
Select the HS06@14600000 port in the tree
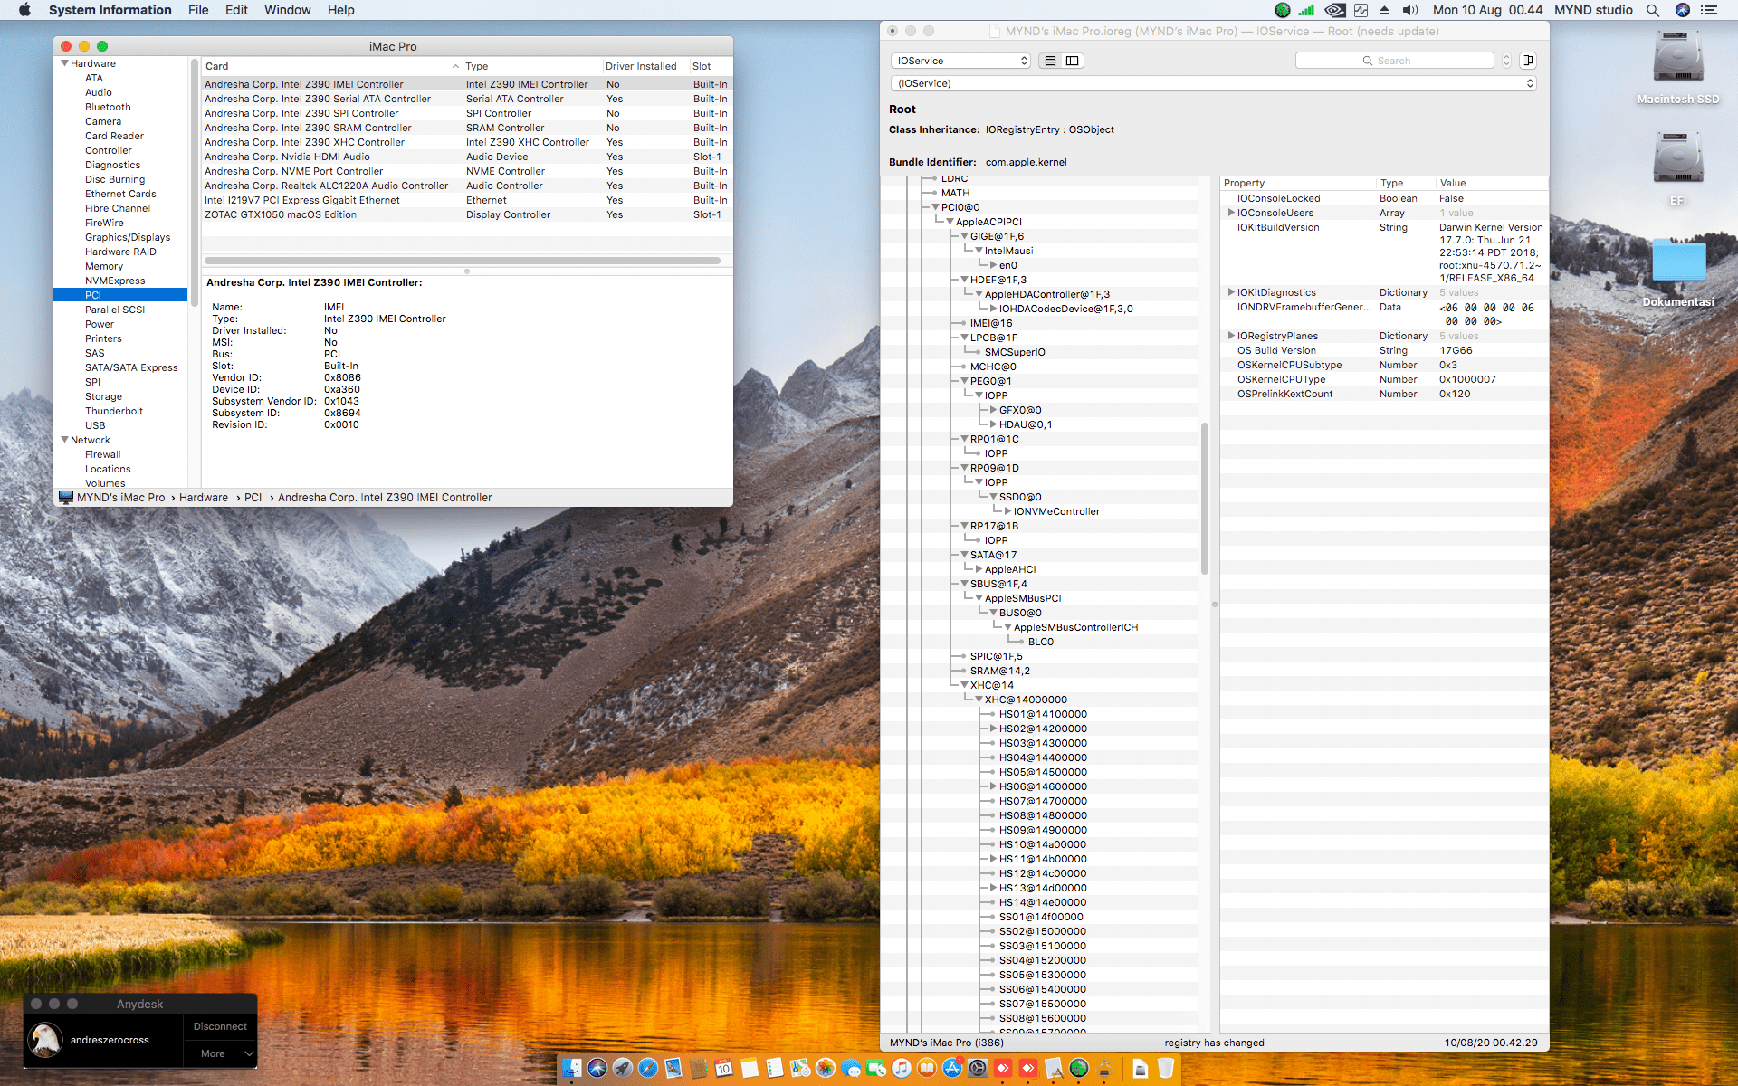coord(1043,786)
